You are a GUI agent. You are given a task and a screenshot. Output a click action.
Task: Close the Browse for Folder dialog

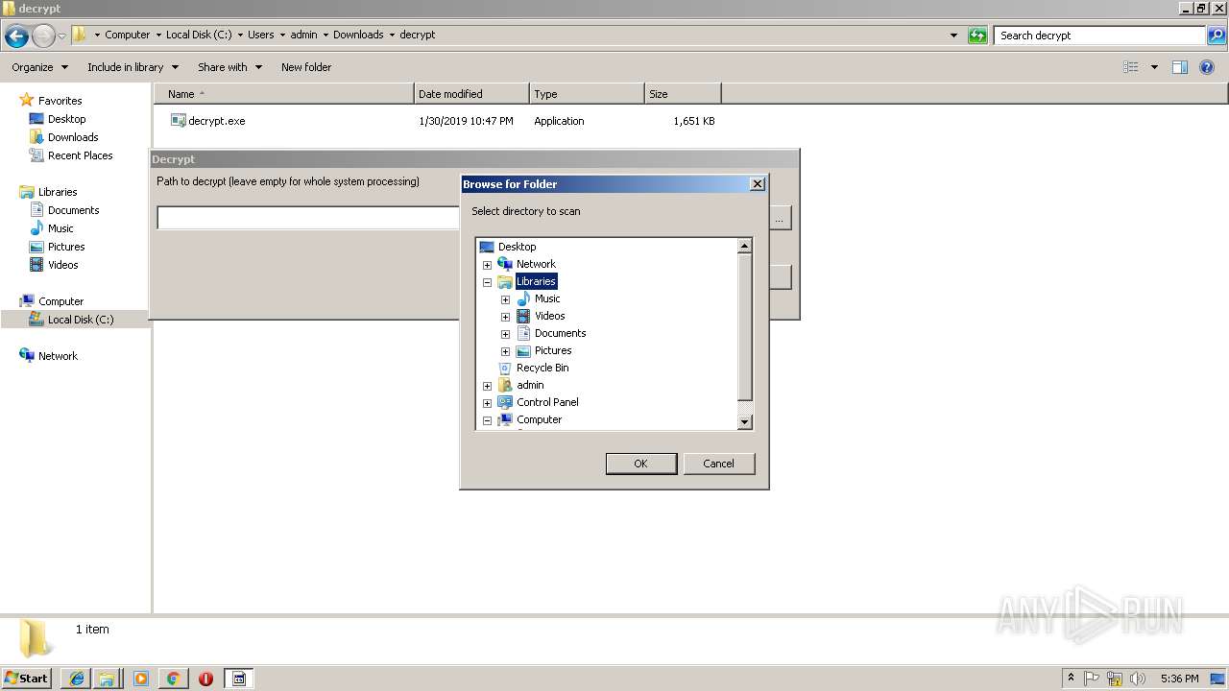tap(757, 183)
